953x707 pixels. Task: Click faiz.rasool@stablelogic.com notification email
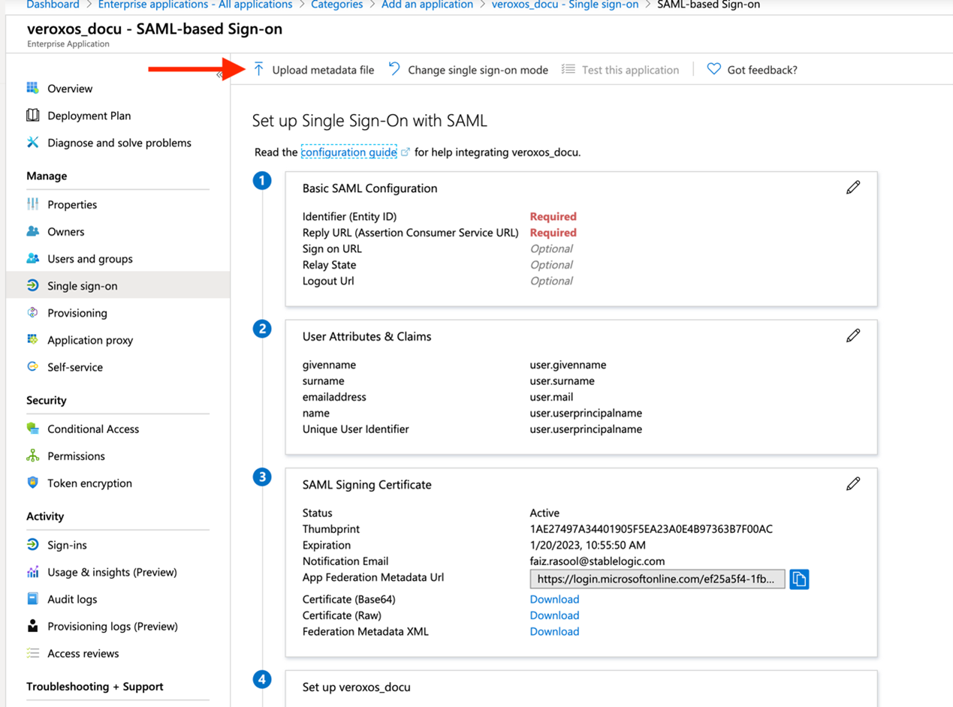(597, 561)
